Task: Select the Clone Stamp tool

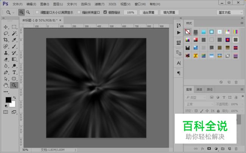Action: (x=6, y=53)
